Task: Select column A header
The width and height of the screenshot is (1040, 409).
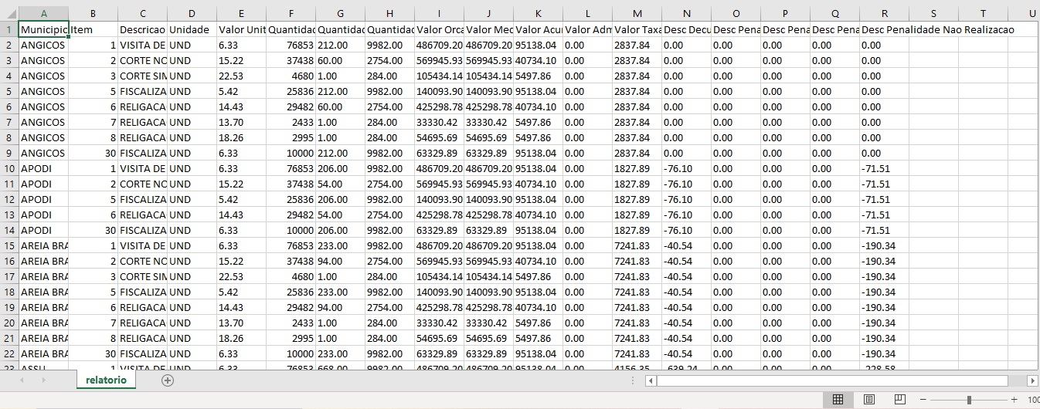Action: tap(43, 14)
